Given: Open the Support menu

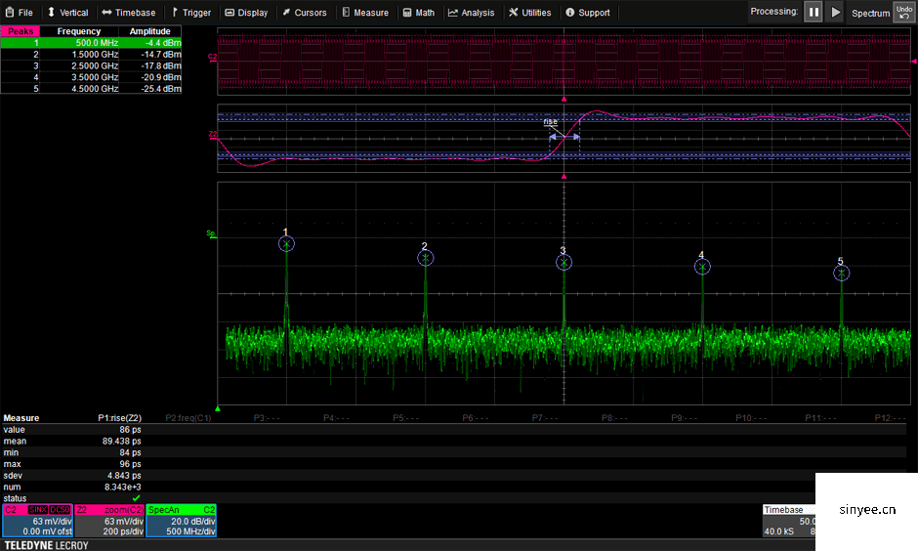Looking at the screenshot, I should pyautogui.click(x=588, y=13).
